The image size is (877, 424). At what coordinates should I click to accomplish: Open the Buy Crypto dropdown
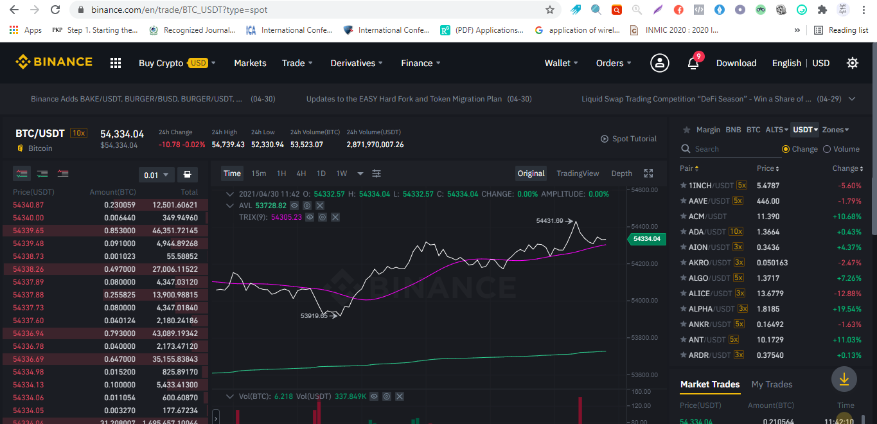tap(177, 63)
